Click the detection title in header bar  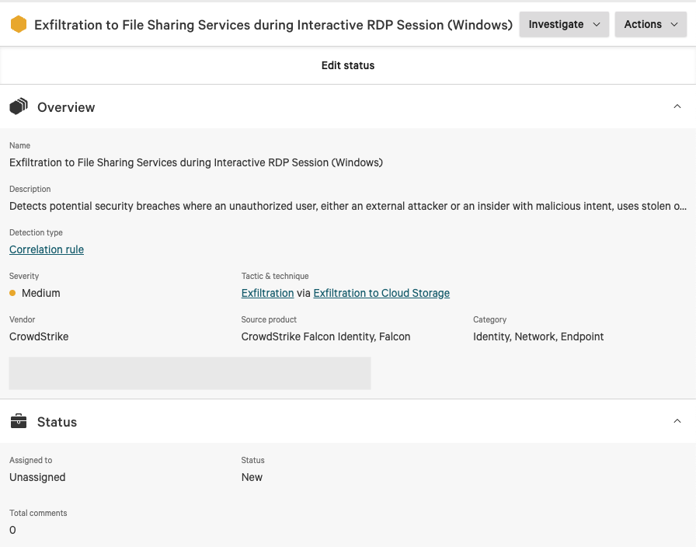(273, 25)
